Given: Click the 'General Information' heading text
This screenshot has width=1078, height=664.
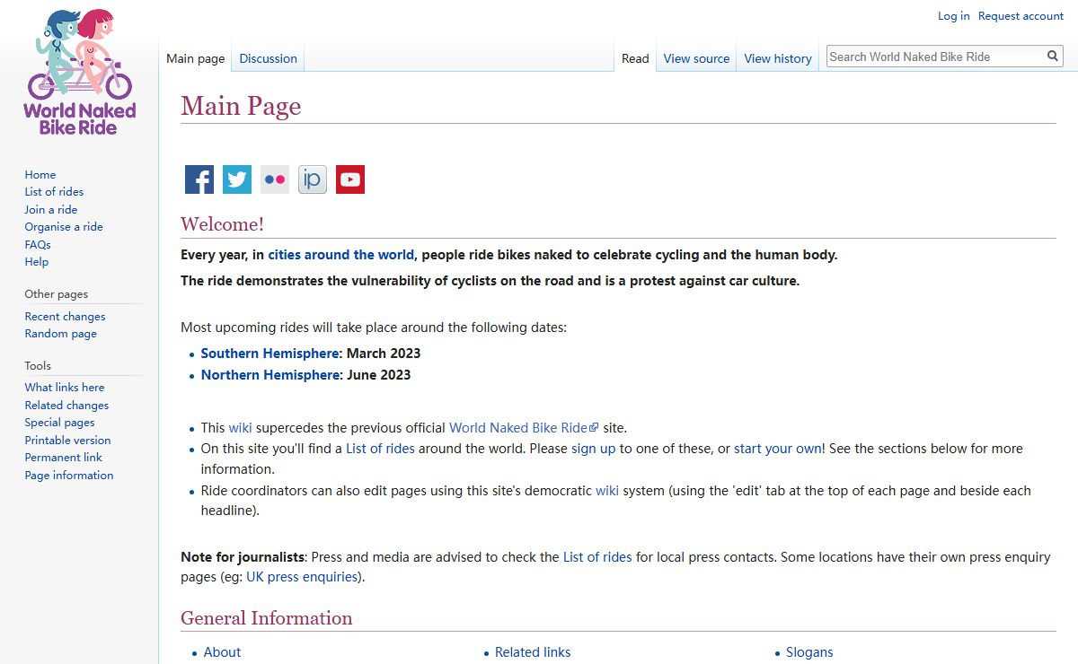Looking at the screenshot, I should point(267,618).
